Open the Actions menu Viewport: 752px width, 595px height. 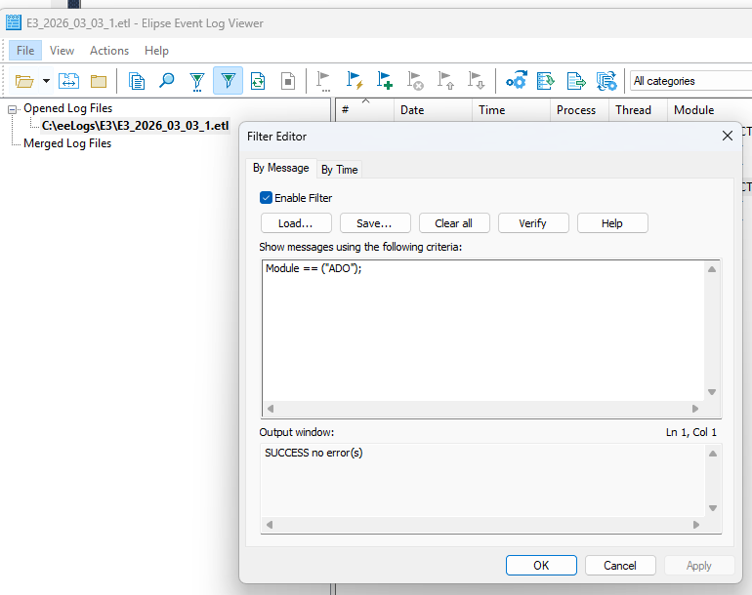(109, 51)
